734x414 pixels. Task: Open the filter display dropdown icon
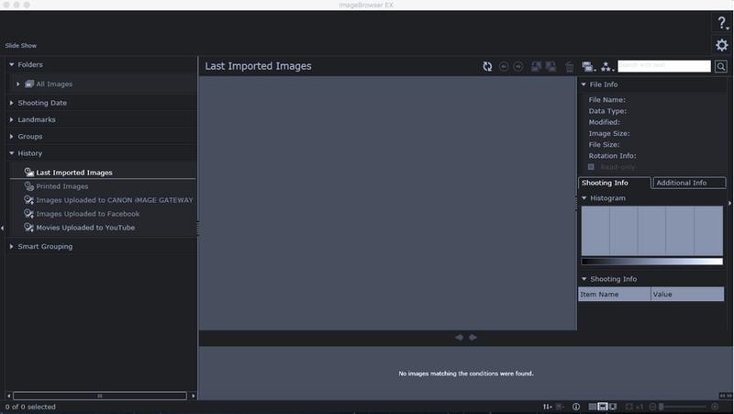tap(586, 67)
